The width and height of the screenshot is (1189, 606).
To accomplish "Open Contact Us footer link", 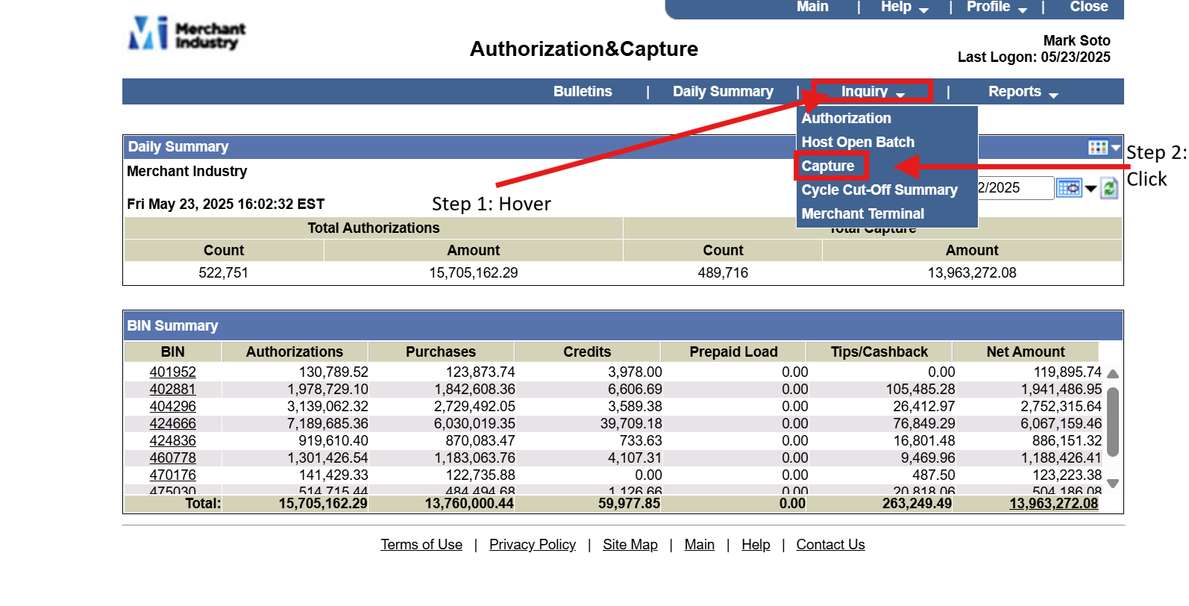I will [x=830, y=545].
